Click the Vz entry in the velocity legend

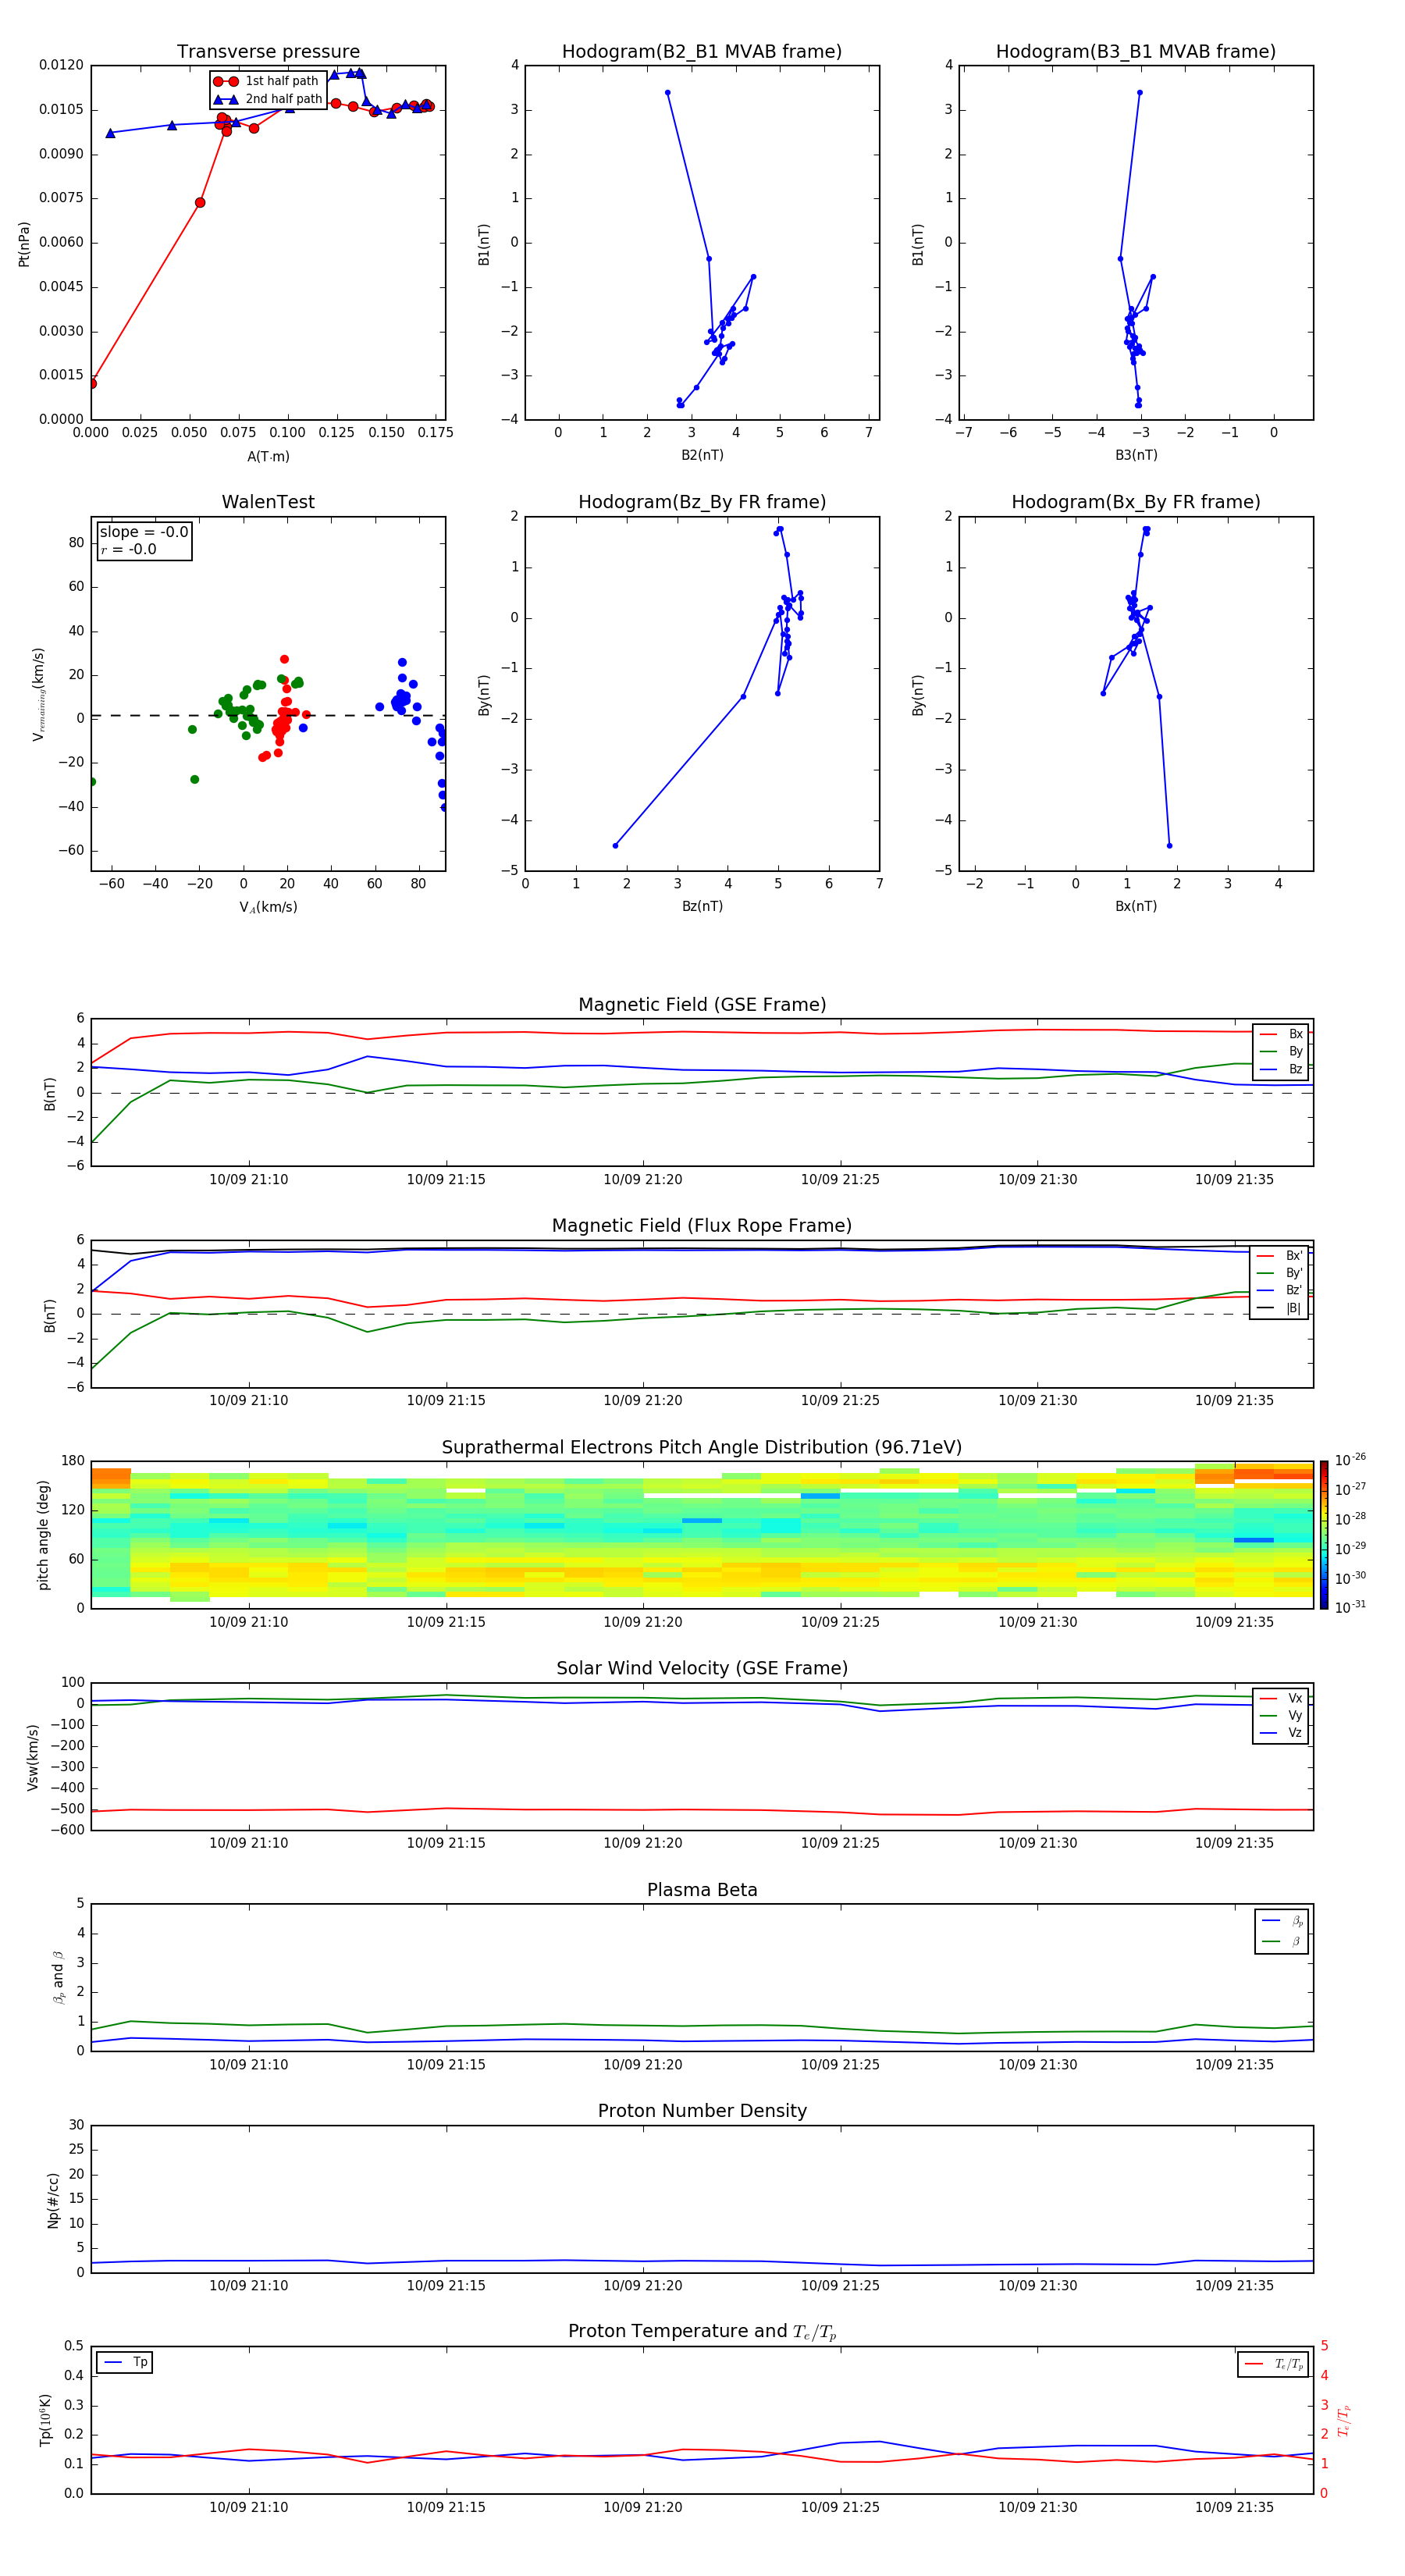click(x=1282, y=1733)
